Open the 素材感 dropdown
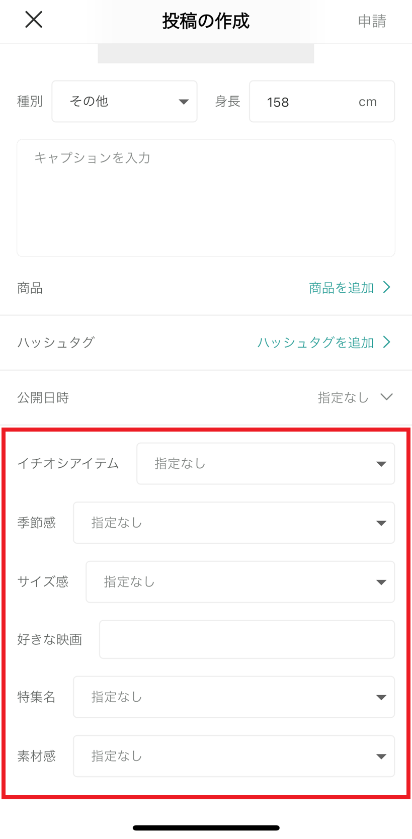The height and width of the screenshot is (839, 412). [233, 756]
